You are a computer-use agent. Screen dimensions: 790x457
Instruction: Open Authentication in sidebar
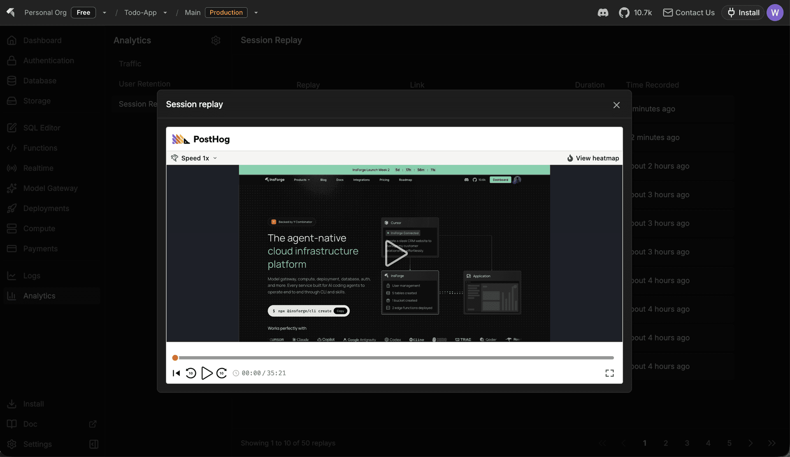pyautogui.click(x=49, y=60)
